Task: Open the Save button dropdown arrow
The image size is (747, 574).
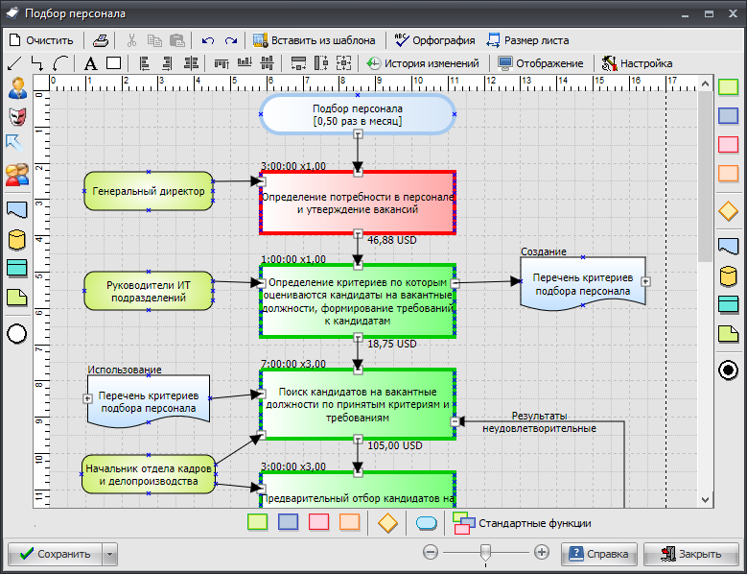Action: click(x=110, y=554)
